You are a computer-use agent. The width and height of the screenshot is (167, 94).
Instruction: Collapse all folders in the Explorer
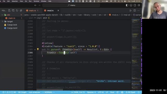[21, 10]
